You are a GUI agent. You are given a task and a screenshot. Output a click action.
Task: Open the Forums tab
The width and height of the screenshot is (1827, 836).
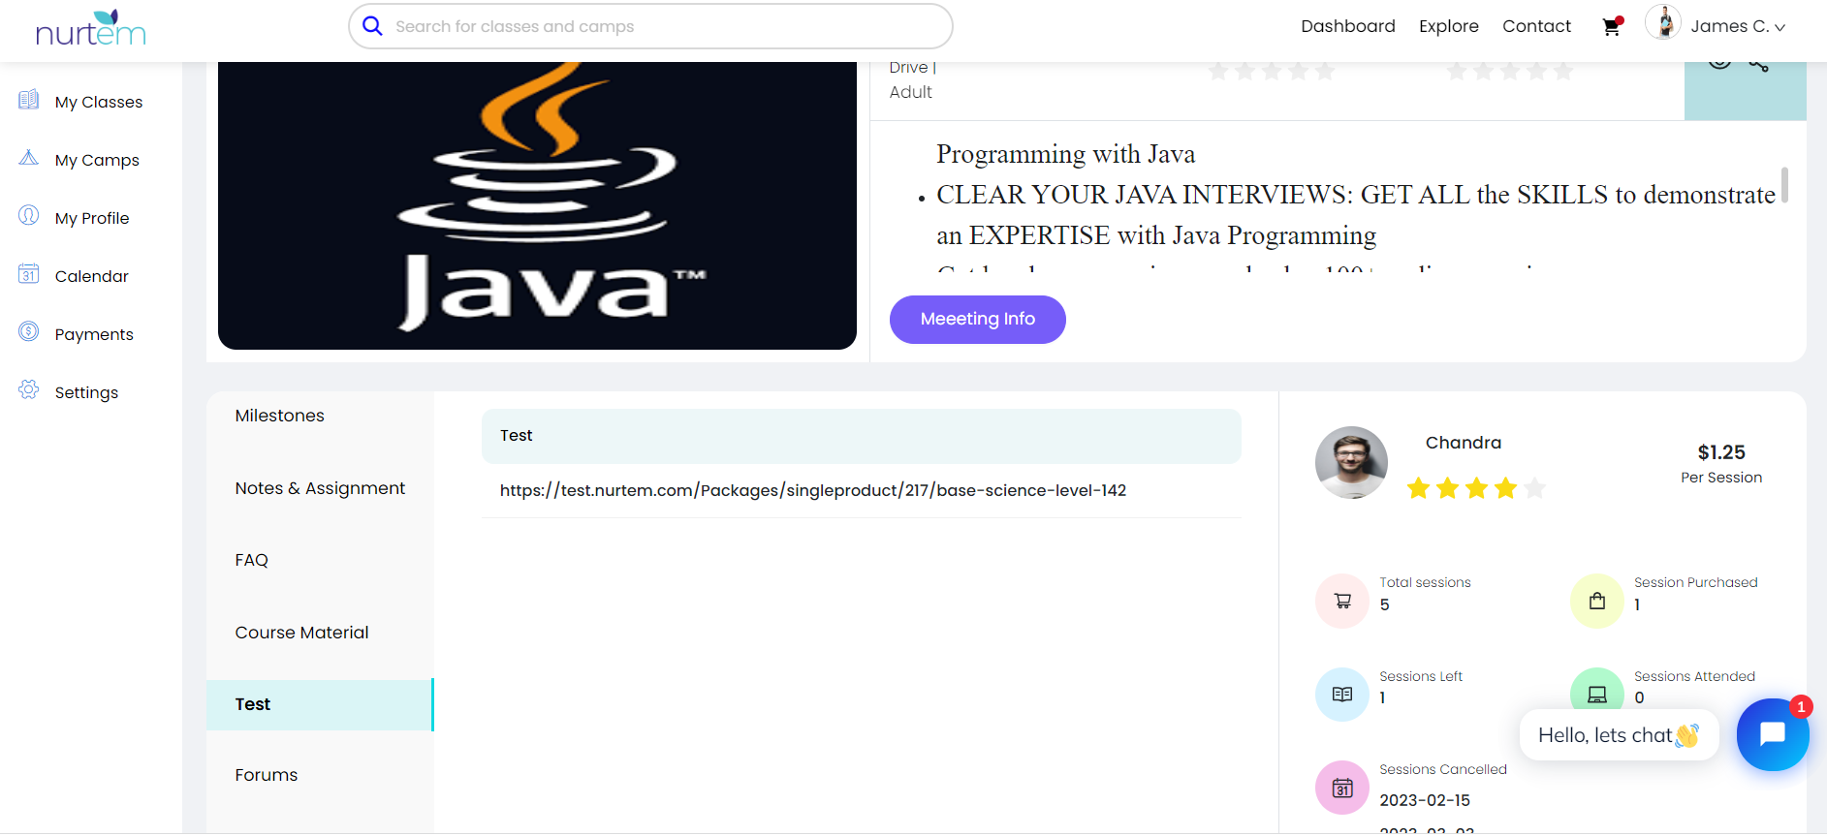pyautogui.click(x=266, y=775)
